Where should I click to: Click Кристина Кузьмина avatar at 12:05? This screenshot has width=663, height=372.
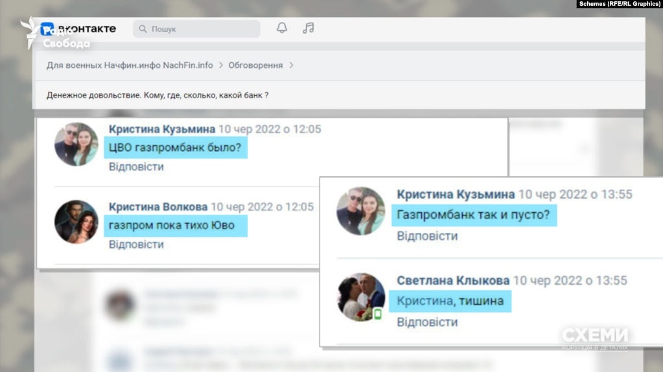click(x=76, y=144)
